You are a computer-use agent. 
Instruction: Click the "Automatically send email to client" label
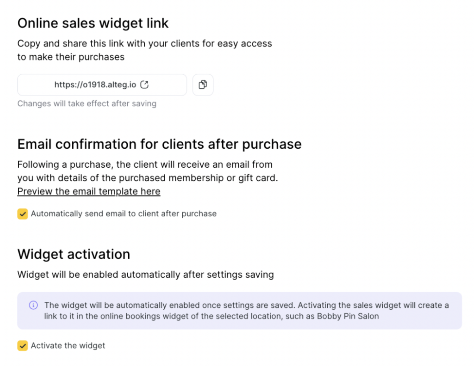(x=124, y=214)
